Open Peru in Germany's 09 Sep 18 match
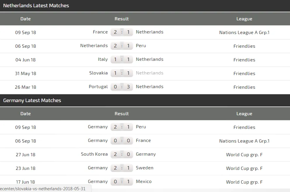 click(141, 127)
